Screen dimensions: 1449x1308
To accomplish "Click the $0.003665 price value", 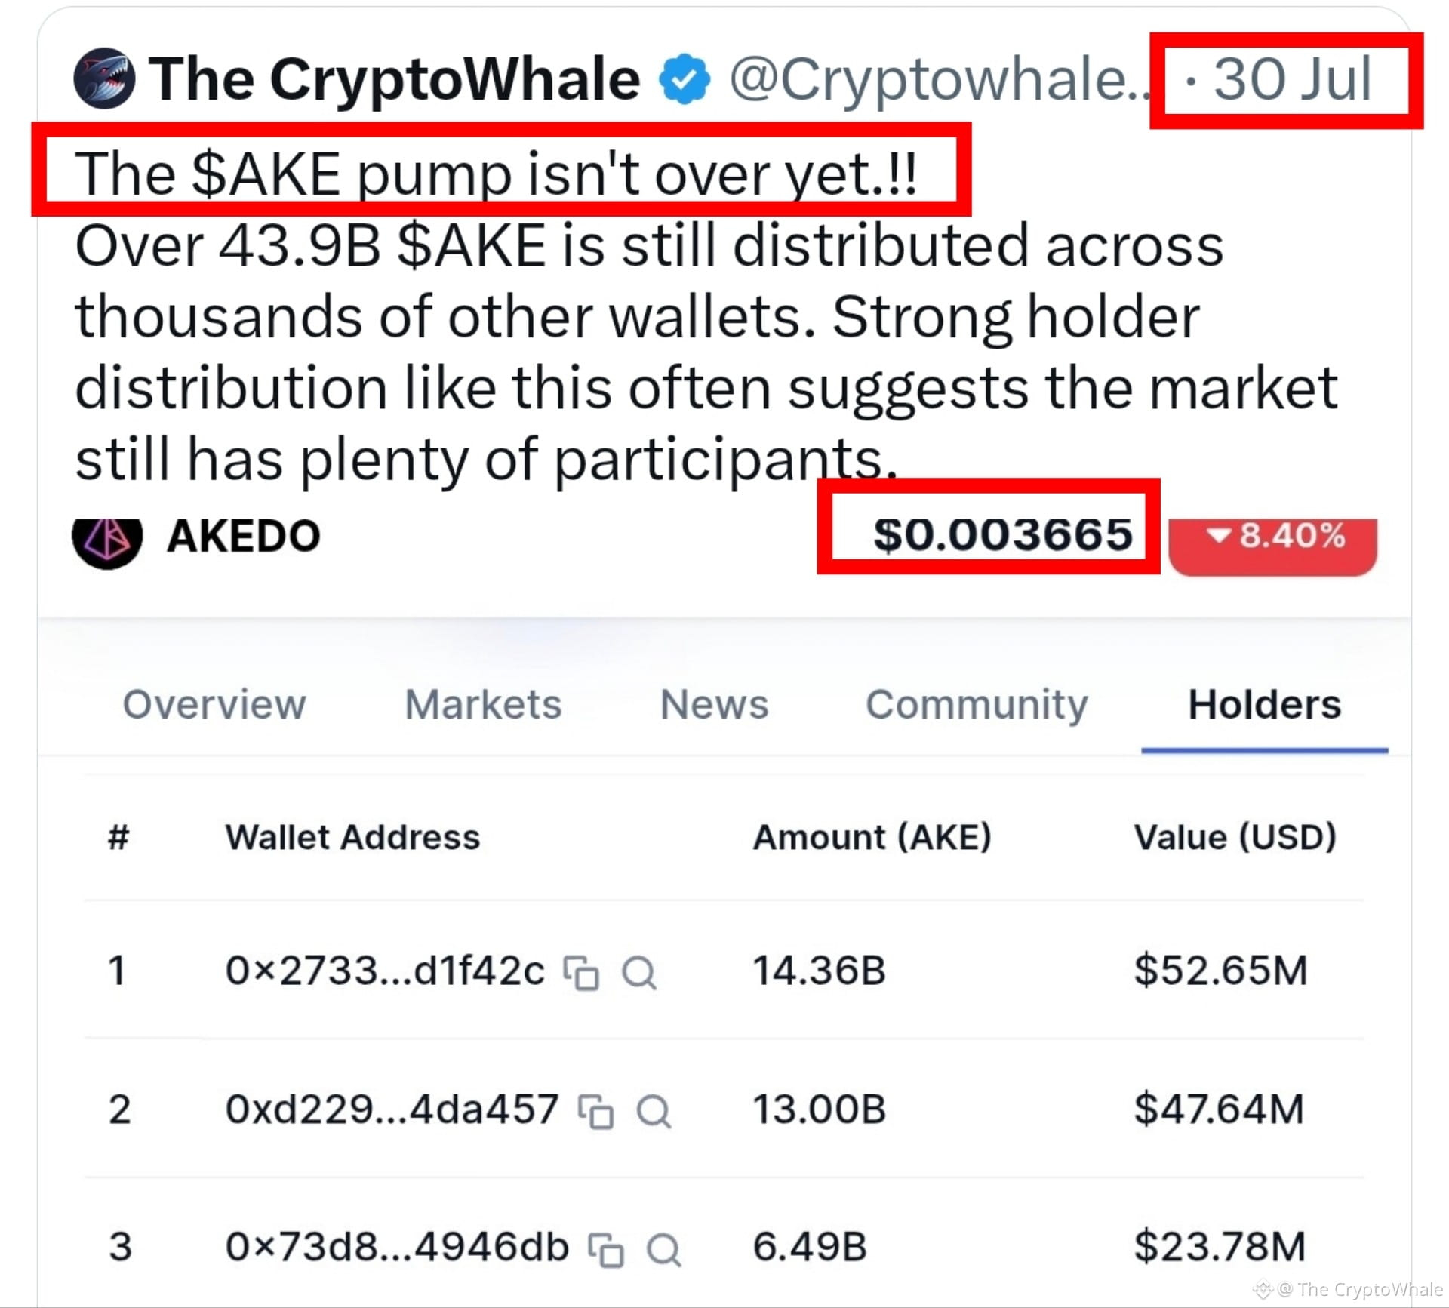I will tap(1003, 534).
